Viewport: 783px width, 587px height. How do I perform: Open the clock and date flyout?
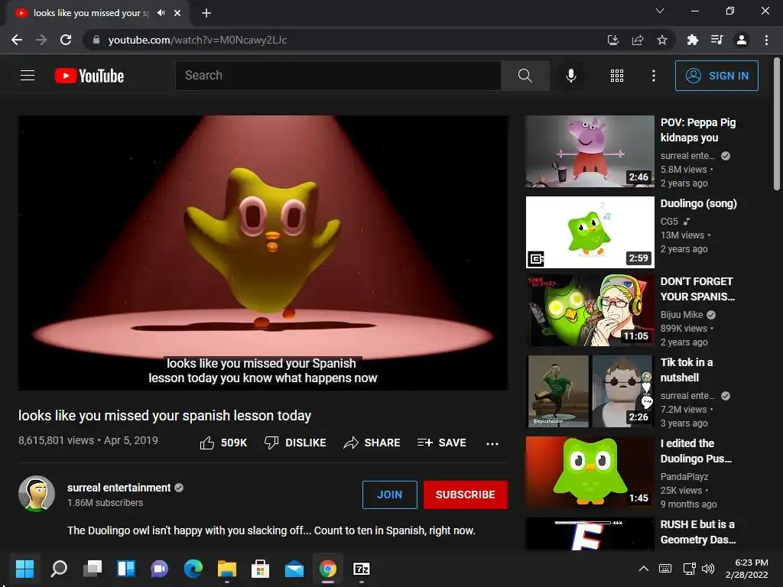747,569
